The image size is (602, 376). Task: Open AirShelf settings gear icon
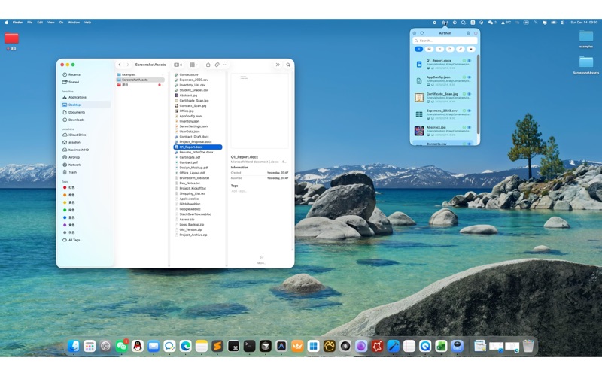[x=415, y=33]
